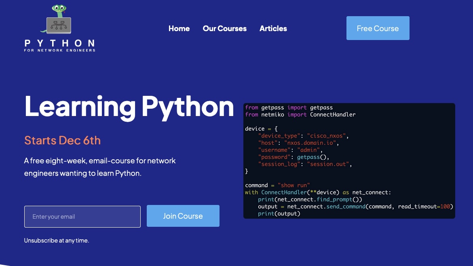Click the Free Course button

pyautogui.click(x=378, y=28)
